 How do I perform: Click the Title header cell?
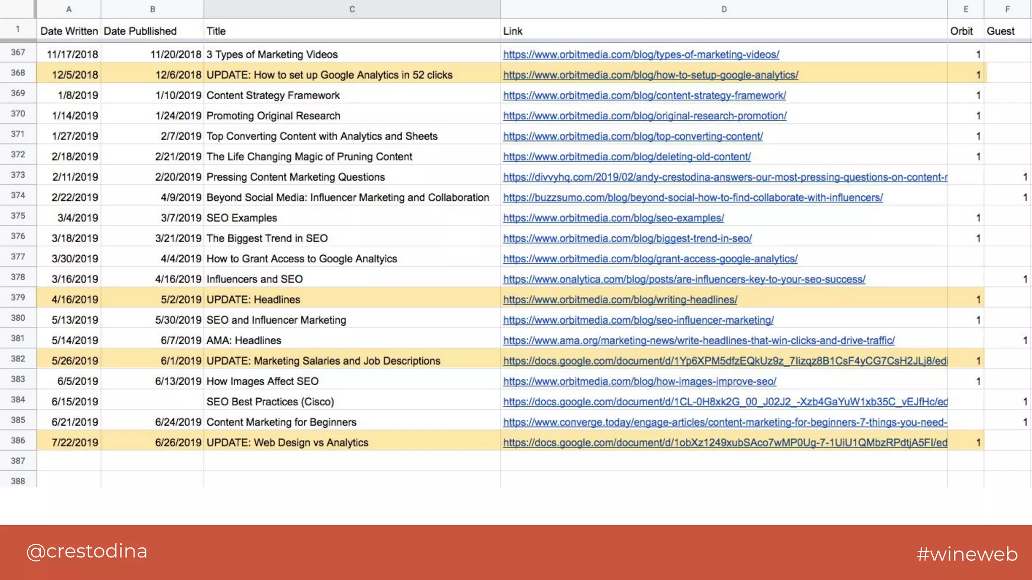(x=352, y=31)
